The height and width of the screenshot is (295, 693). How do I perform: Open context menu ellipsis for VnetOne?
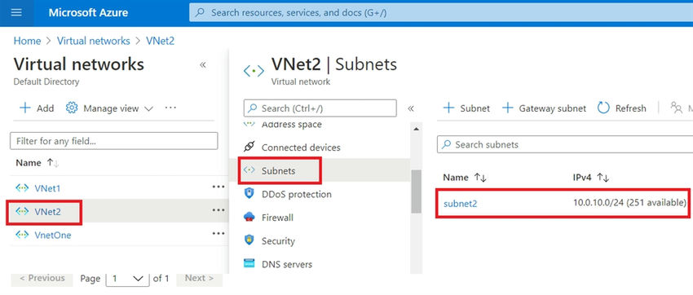(x=218, y=234)
